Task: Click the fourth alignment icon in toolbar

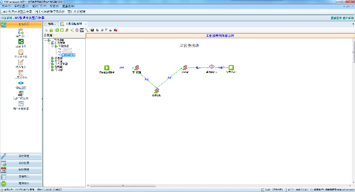Action: point(110,30)
